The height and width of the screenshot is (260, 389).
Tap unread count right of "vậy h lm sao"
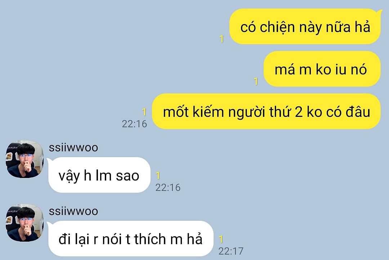click(158, 175)
